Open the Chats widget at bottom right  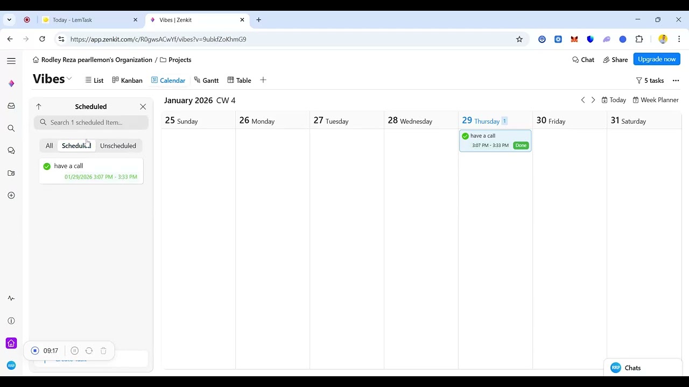click(644, 368)
